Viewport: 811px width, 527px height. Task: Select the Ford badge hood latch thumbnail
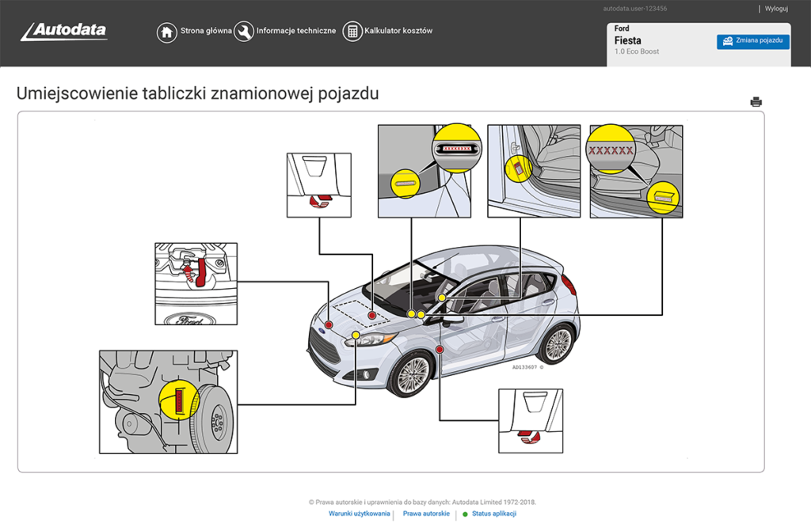coord(196,283)
